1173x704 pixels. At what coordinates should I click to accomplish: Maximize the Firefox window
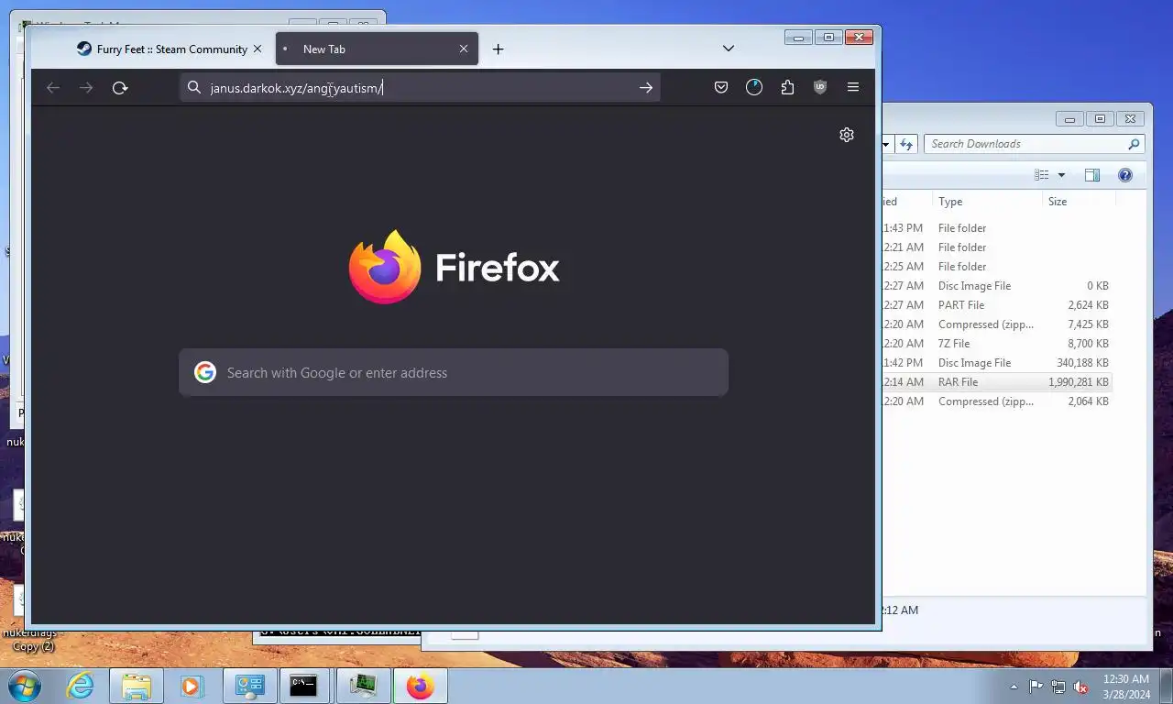[x=828, y=38]
